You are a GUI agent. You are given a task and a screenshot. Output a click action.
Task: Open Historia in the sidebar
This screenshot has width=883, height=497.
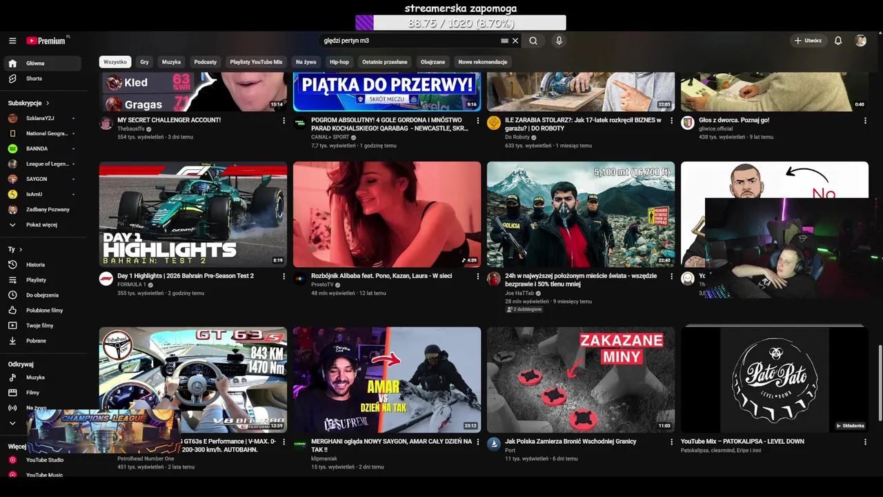coord(44,265)
